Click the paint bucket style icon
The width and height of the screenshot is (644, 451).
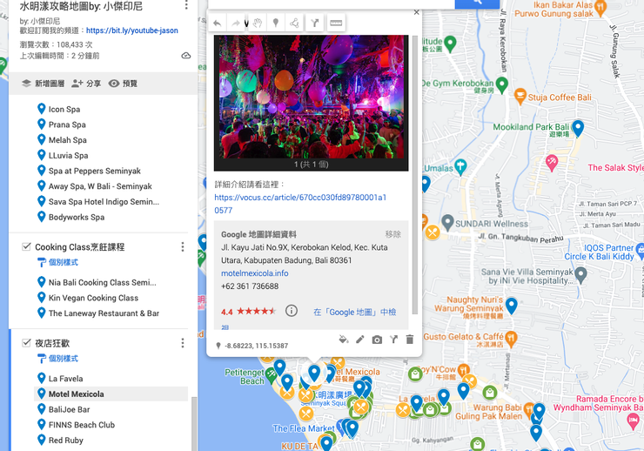[343, 340]
